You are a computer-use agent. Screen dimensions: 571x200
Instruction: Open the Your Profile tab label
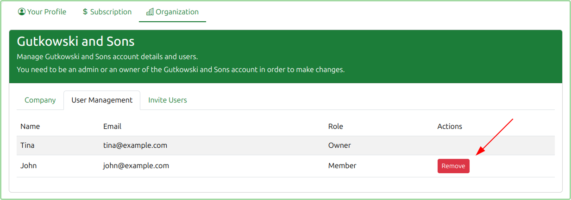point(47,12)
